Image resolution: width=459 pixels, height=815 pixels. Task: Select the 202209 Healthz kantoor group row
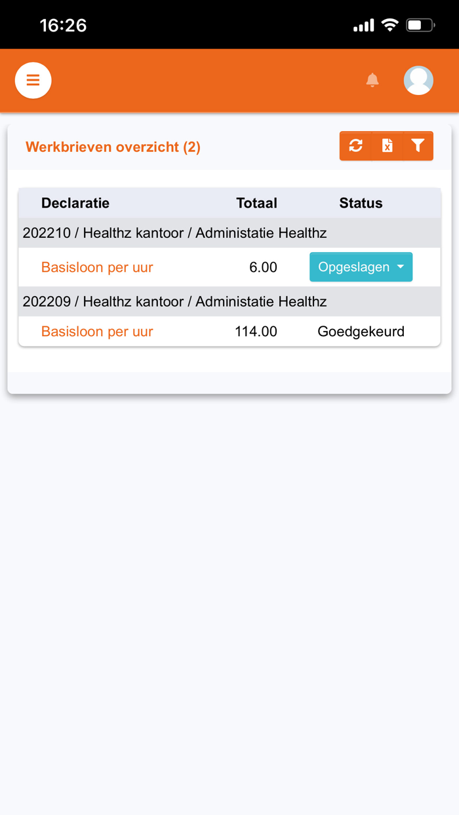pyautogui.click(x=174, y=302)
